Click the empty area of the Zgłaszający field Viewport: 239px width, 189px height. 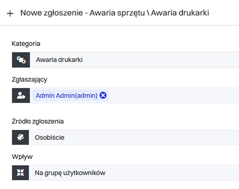[171, 96]
